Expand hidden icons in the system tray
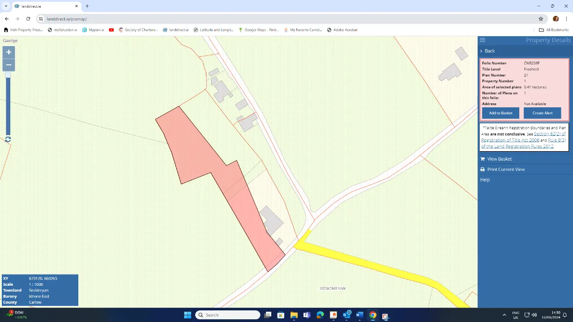573x322 pixels. (504, 315)
